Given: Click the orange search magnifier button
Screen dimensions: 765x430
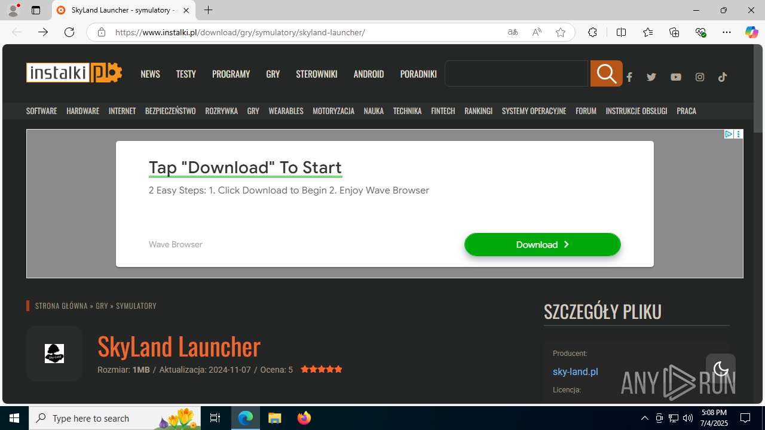Looking at the screenshot, I should click(x=606, y=73).
